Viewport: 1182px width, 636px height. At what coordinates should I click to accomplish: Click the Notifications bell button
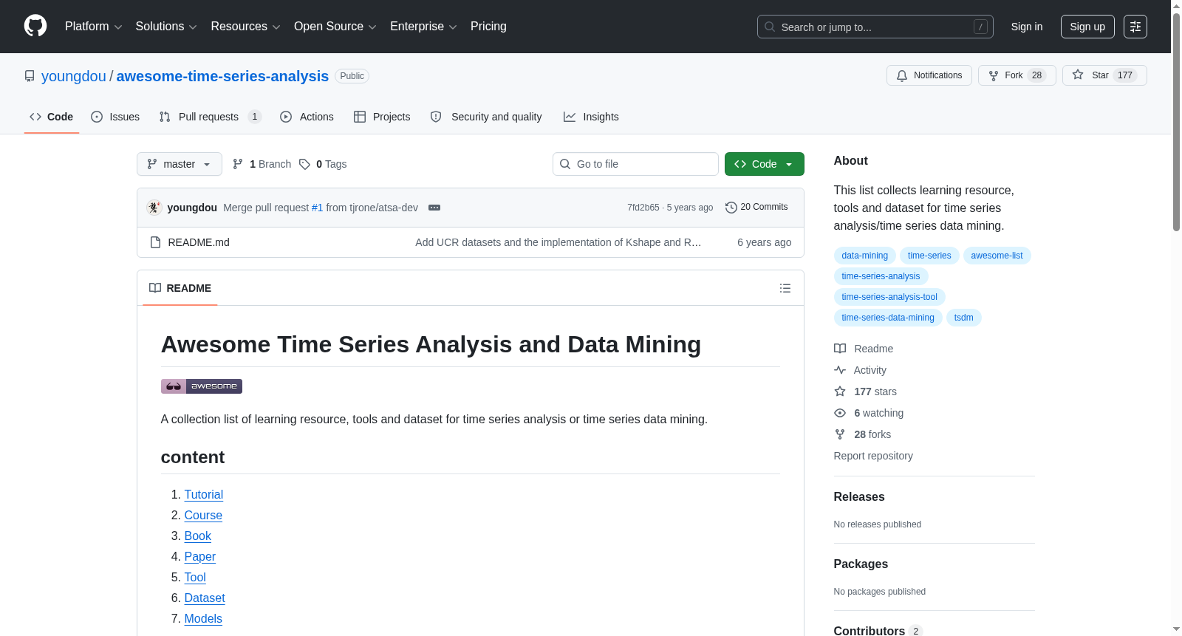pyautogui.click(x=929, y=75)
